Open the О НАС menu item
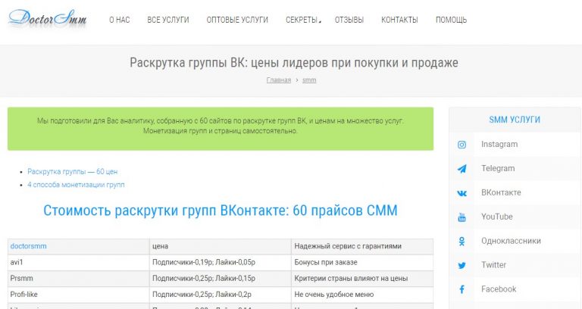582x309 pixels. point(120,20)
